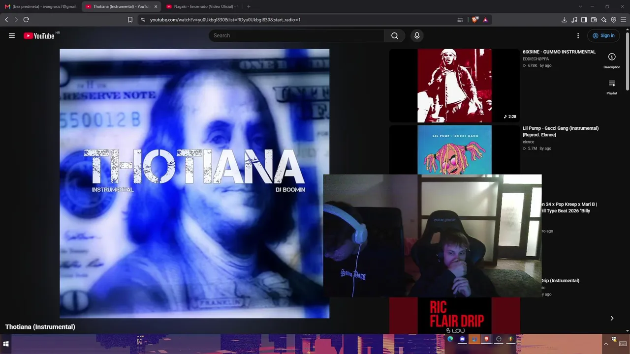Open Leo AI assistant
The height and width of the screenshot is (354, 630).
[x=603, y=20]
